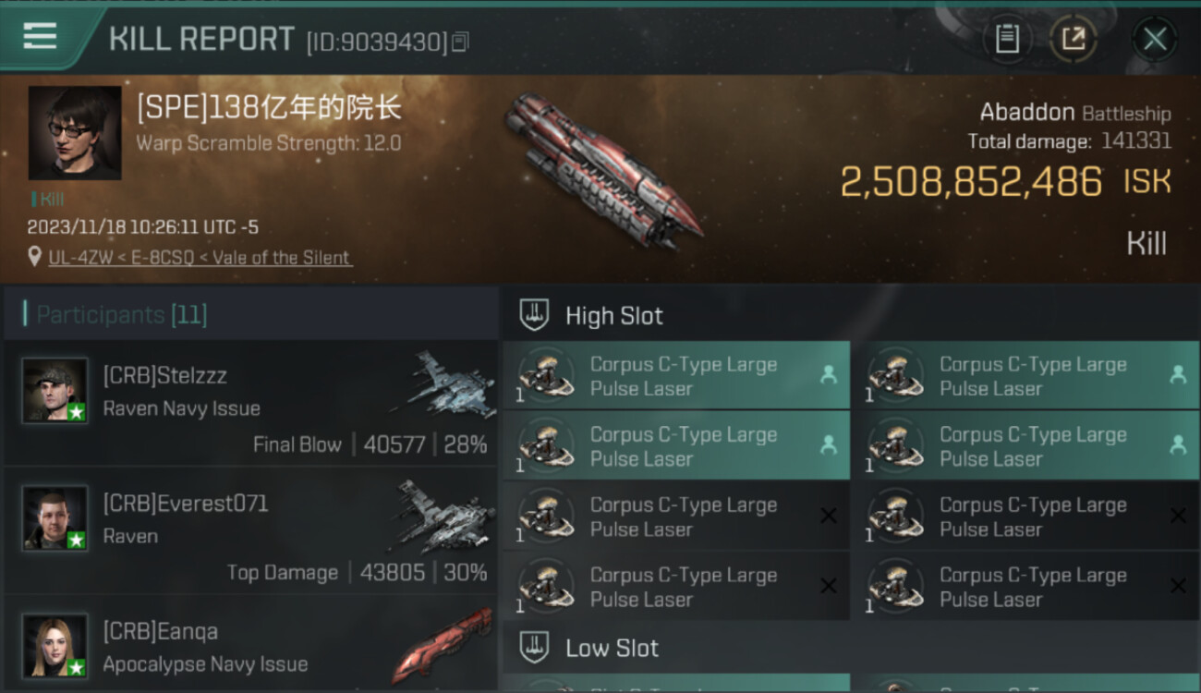Click the location pin icon
Screen dimensions: 1201x693
tap(35, 257)
